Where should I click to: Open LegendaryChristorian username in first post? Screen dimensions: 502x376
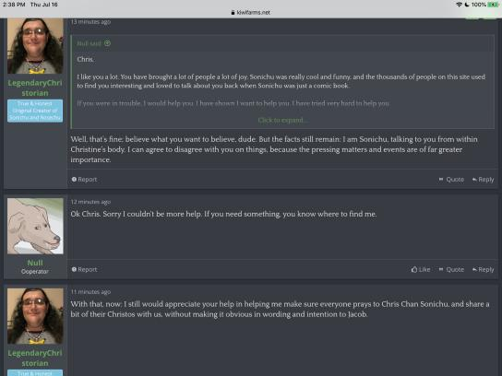point(35,88)
